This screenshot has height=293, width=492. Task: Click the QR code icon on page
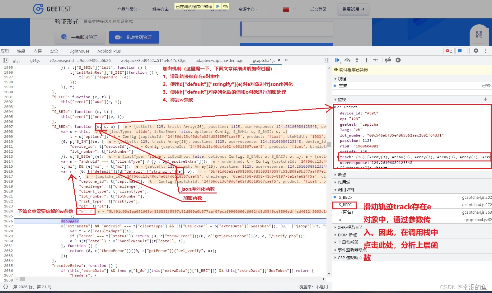coord(479,35)
